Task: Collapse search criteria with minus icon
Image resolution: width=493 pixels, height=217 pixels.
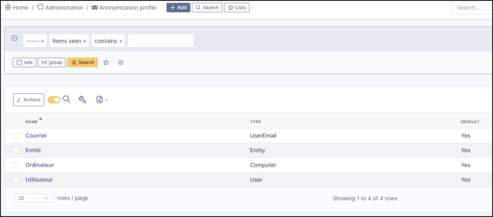Action: point(15,38)
